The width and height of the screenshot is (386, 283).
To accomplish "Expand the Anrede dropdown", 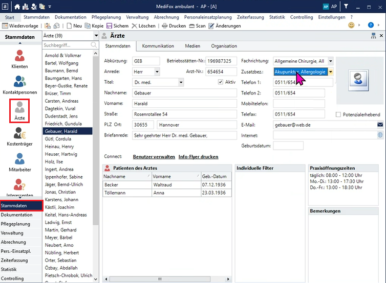I will 157,72.
